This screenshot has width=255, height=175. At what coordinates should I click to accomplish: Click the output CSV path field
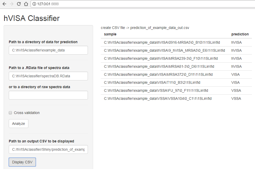pos(48,149)
